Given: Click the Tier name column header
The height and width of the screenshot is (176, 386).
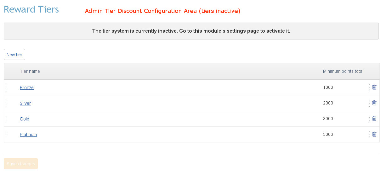Looking at the screenshot, I should 30,71.
